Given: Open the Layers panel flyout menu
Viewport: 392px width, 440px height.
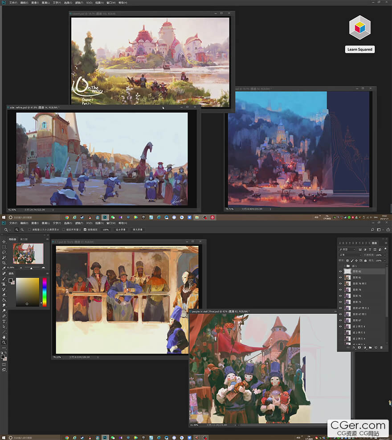Looking at the screenshot, I should (386, 243).
